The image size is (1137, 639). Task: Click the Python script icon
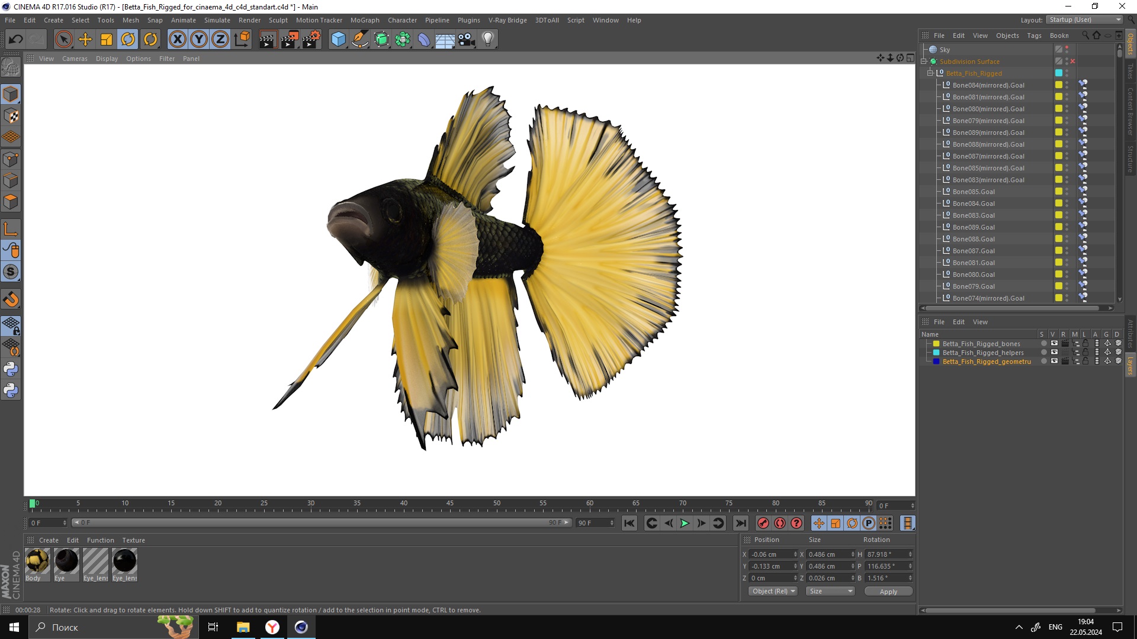tap(11, 369)
